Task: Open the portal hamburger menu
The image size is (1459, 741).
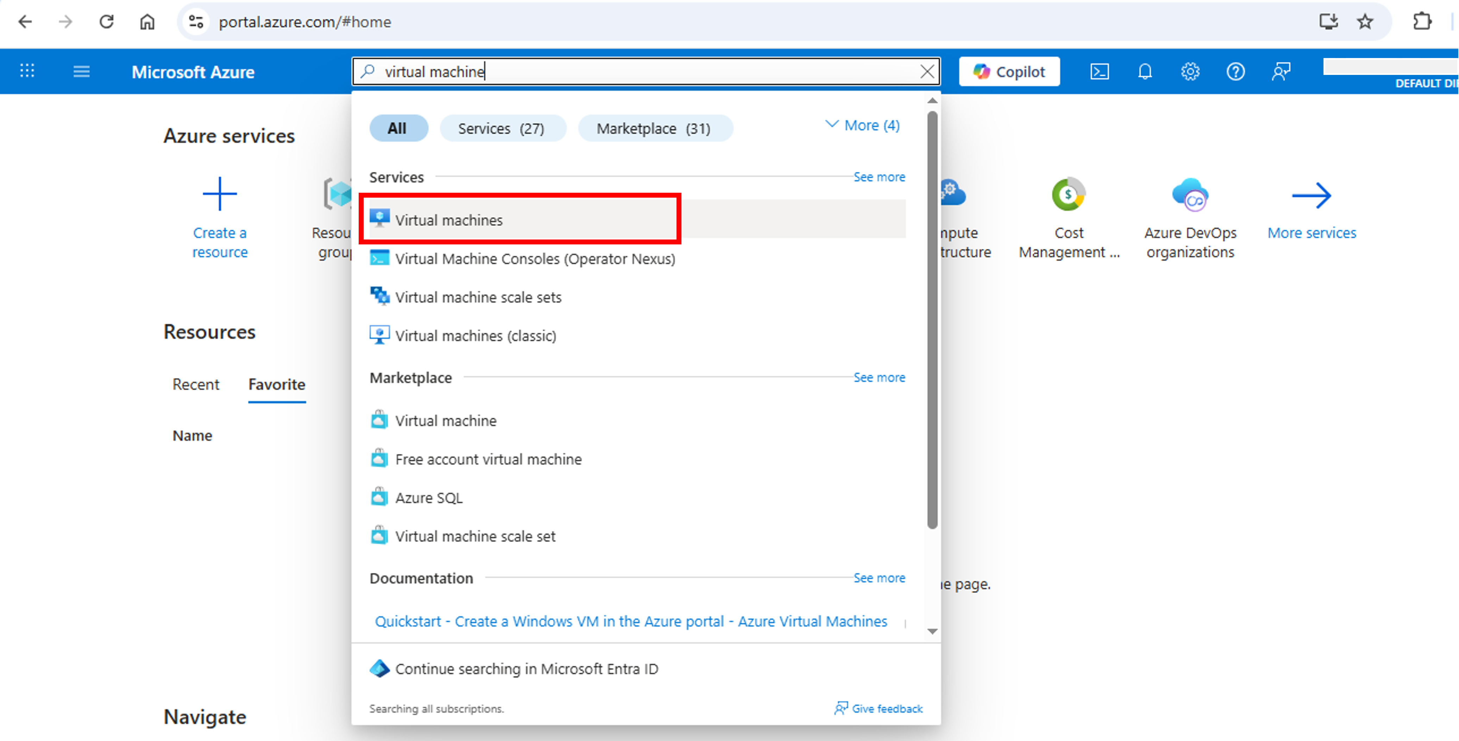Action: coord(81,71)
